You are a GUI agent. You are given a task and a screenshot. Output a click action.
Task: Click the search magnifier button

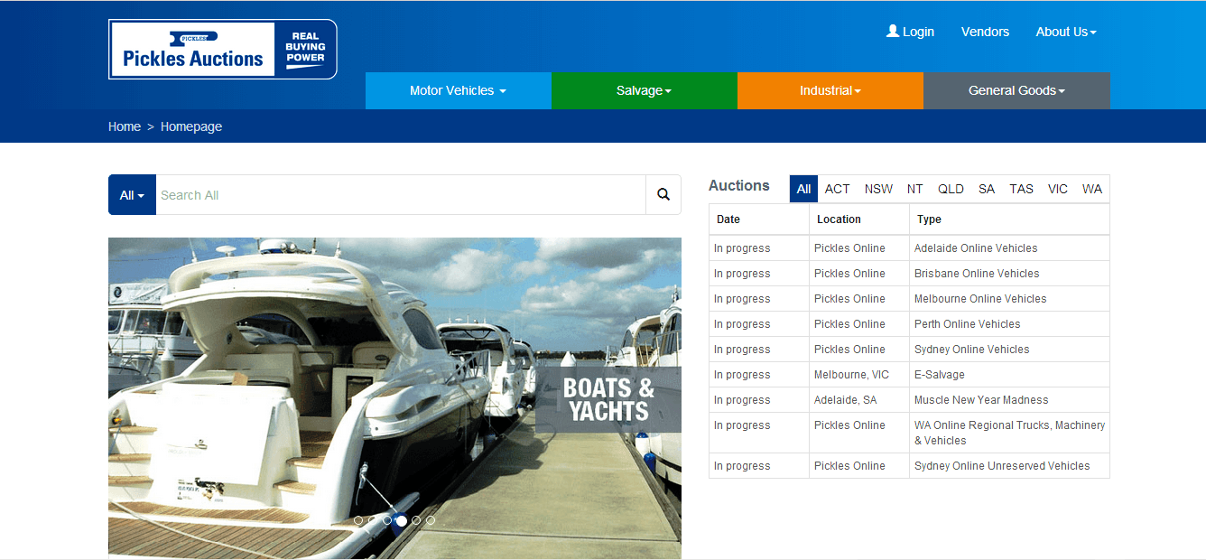point(663,195)
